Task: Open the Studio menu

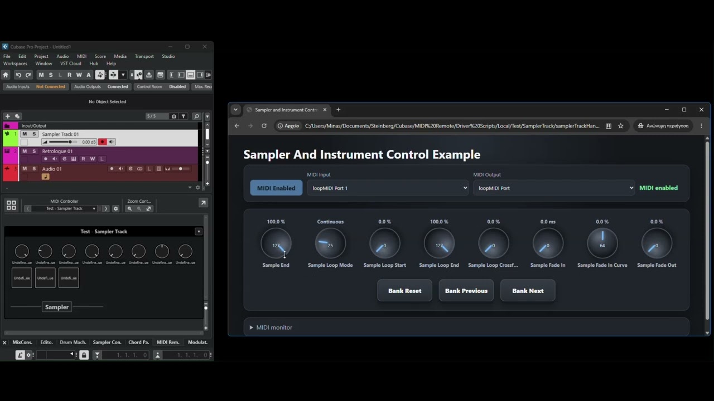Action: 168,56
